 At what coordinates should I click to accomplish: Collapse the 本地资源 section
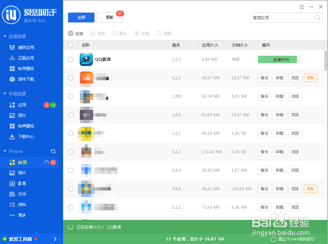point(5,94)
